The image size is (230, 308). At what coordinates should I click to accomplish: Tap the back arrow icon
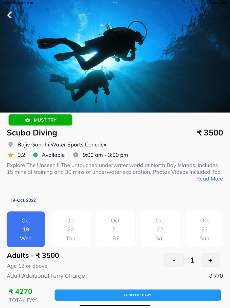tap(10, 15)
